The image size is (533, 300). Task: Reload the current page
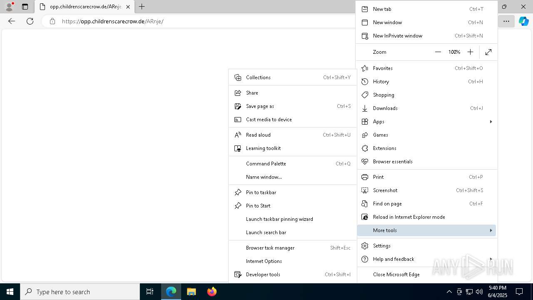click(x=30, y=21)
